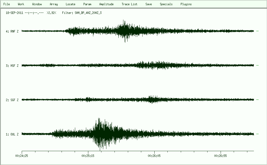Open the Trace List menu
Image resolution: width=267 pixels, height=165 pixels.
click(x=129, y=4)
